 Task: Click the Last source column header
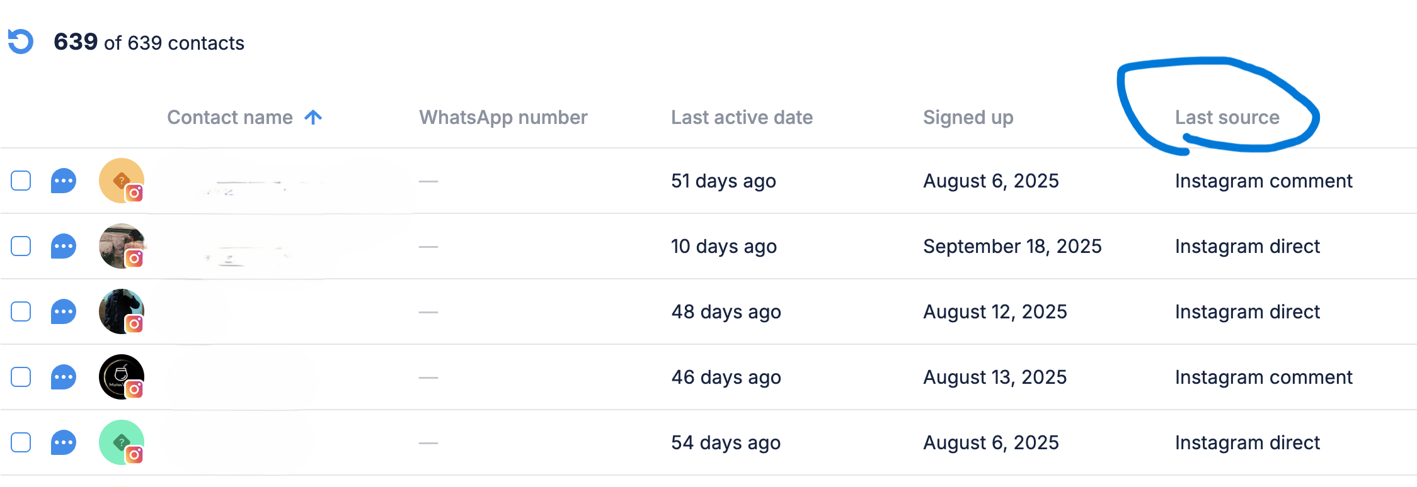coord(1227,118)
